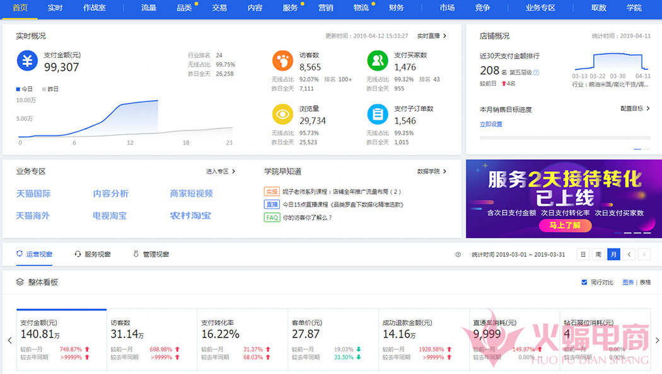Switch time range to 日 (day)
This screenshot has height=374, width=662.
point(583,255)
